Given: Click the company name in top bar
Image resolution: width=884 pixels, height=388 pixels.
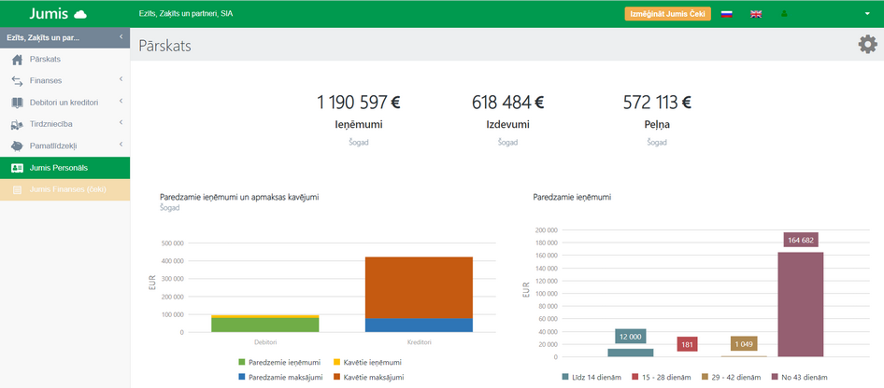Looking at the screenshot, I should (185, 14).
